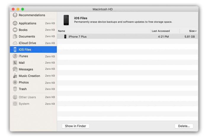Image resolution: width=208 pixels, height=138 pixels.
Task: Click the small iPhone 7 Plus device icon
Action: [65, 37]
